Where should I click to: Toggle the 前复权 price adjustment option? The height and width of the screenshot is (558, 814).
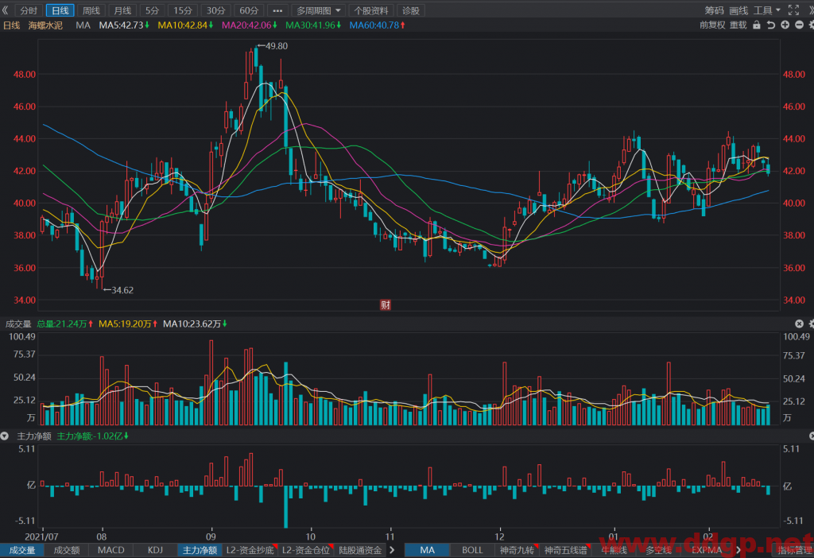pos(712,25)
